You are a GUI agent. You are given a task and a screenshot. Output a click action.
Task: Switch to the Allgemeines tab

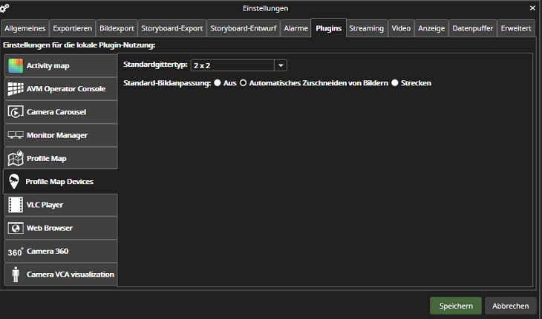pyautogui.click(x=25, y=28)
